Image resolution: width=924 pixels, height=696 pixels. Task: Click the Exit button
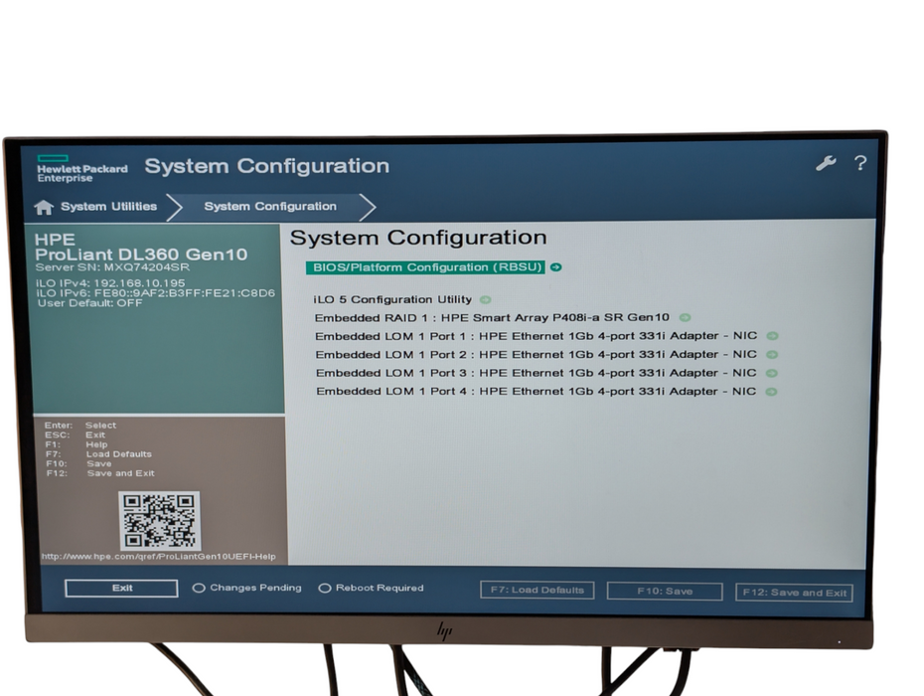click(x=121, y=588)
